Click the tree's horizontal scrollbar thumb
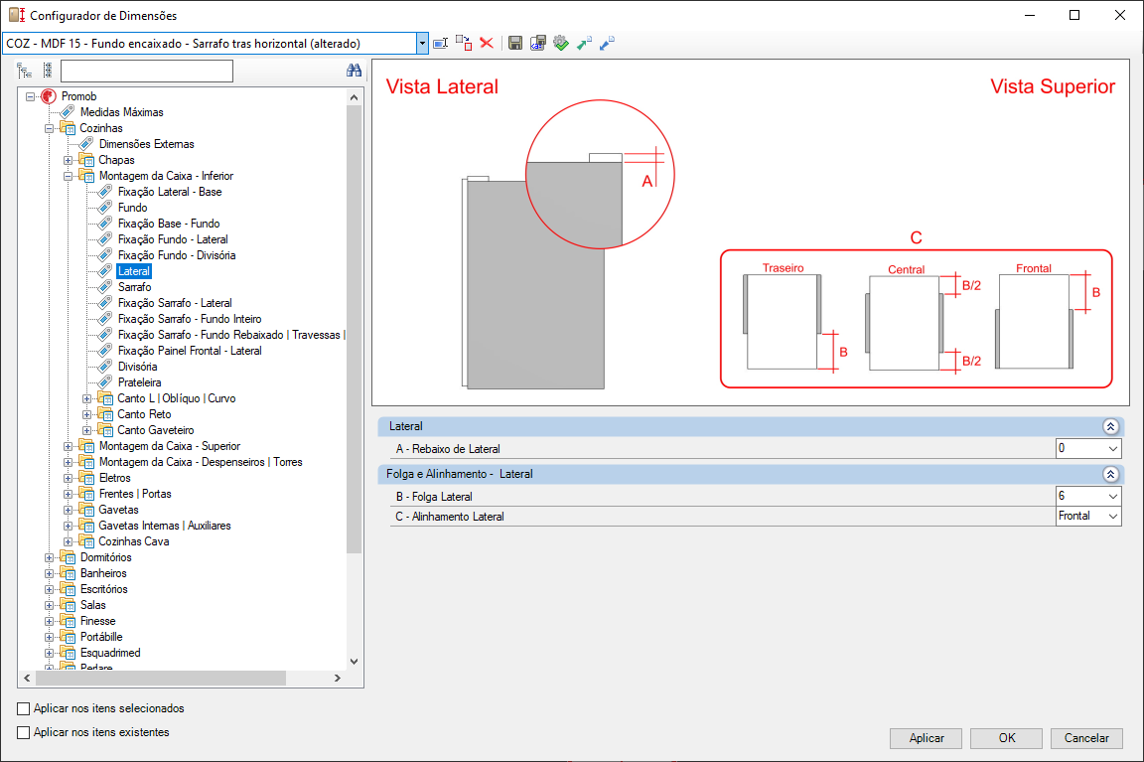Image resolution: width=1144 pixels, height=762 pixels. click(x=160, y=679)
